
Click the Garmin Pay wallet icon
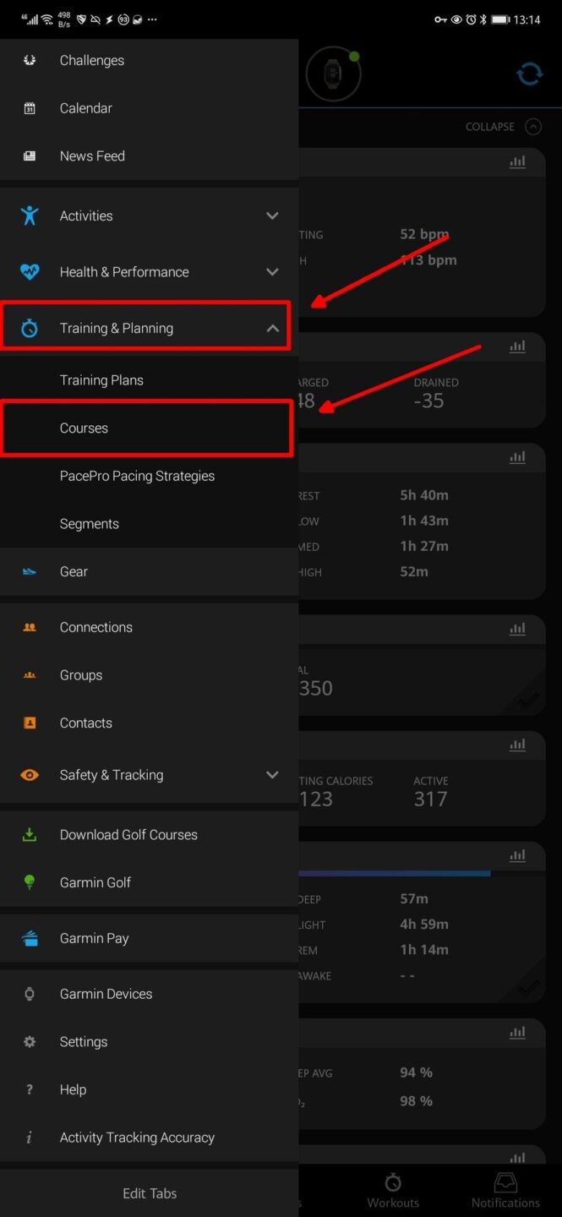click(28, 938)
